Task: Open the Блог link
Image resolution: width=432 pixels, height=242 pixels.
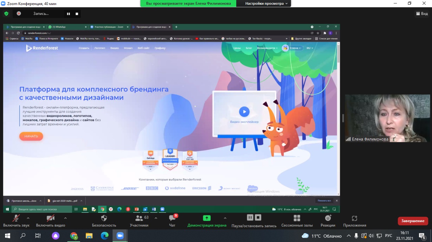Action: coord(249,48)
